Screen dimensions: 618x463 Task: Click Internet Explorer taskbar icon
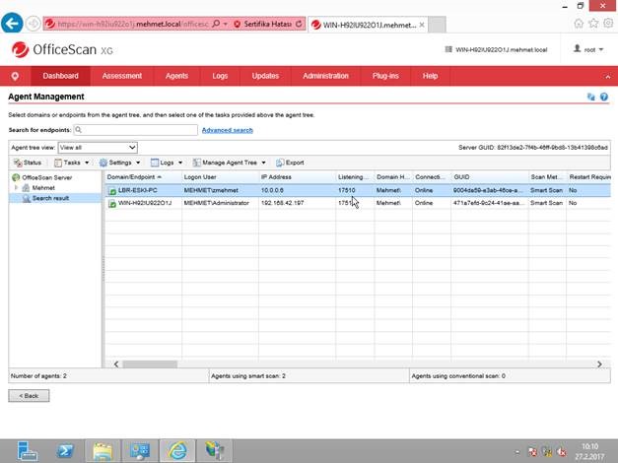coord(177,451)
